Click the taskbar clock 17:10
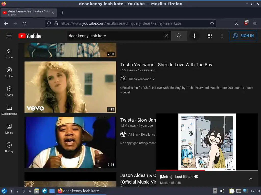 (255, 191)
